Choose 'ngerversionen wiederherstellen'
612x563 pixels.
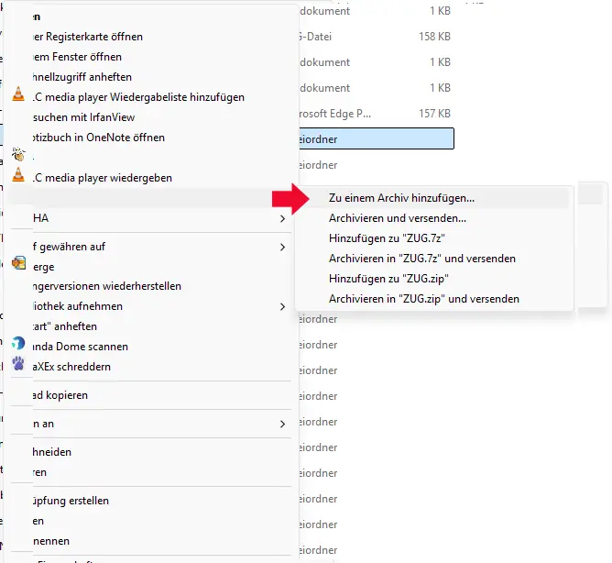[x=107, y=286]
